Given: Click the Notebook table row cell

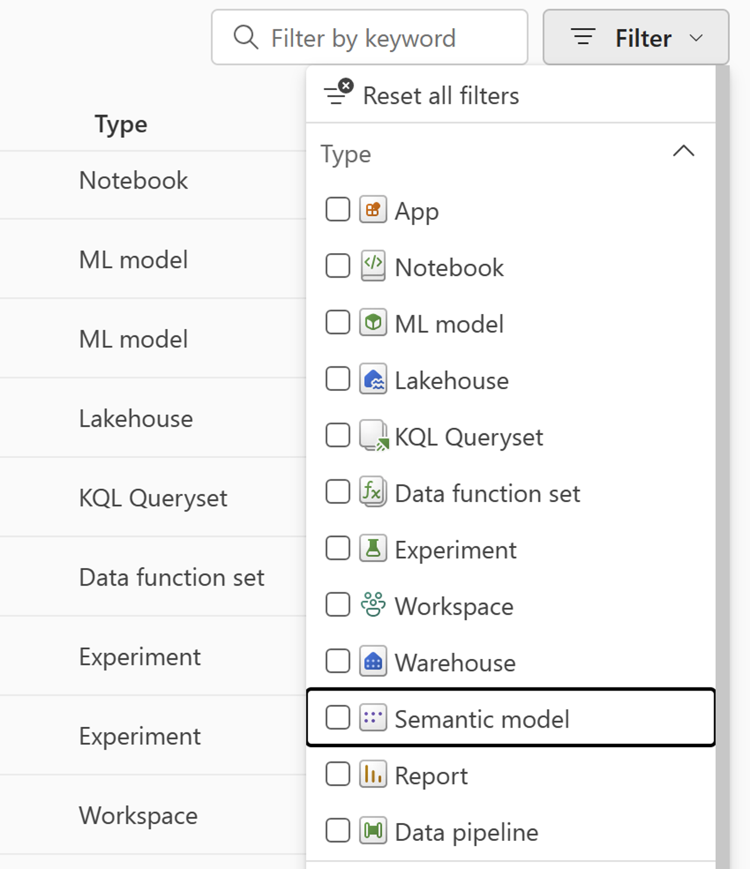Looking at the screenshot, I should coord(133,180).
